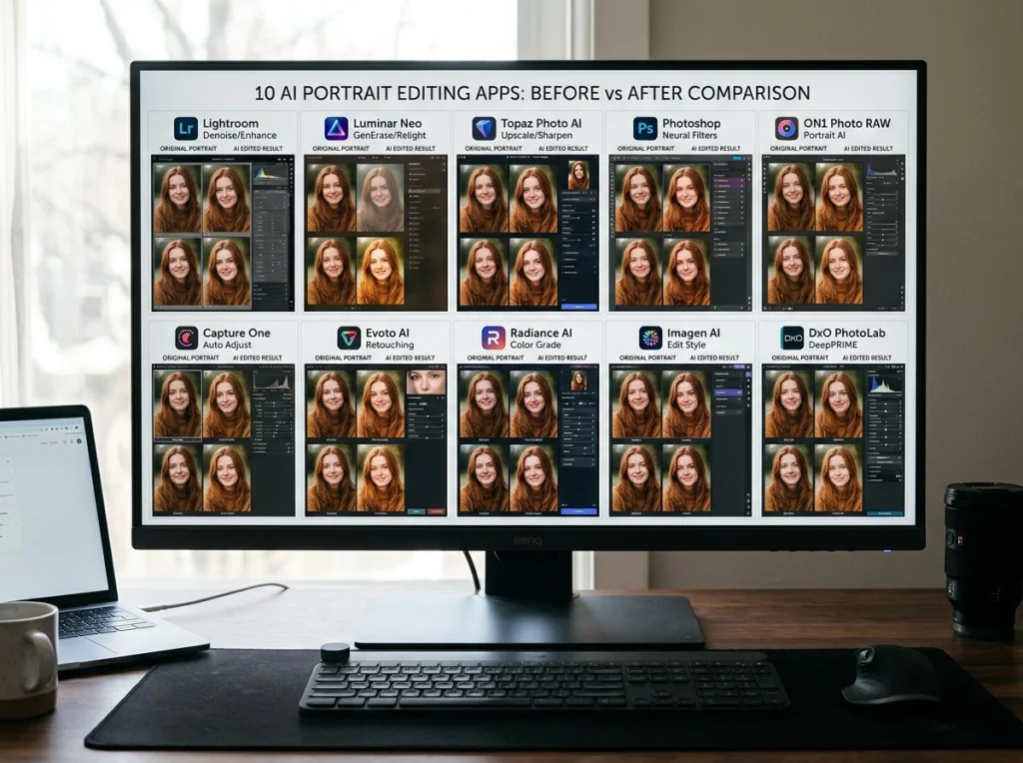Click Lightroom's 'ORIGINAL PORTRAIT' label
Screen dimensions: 1023x763
coord(188,149)
